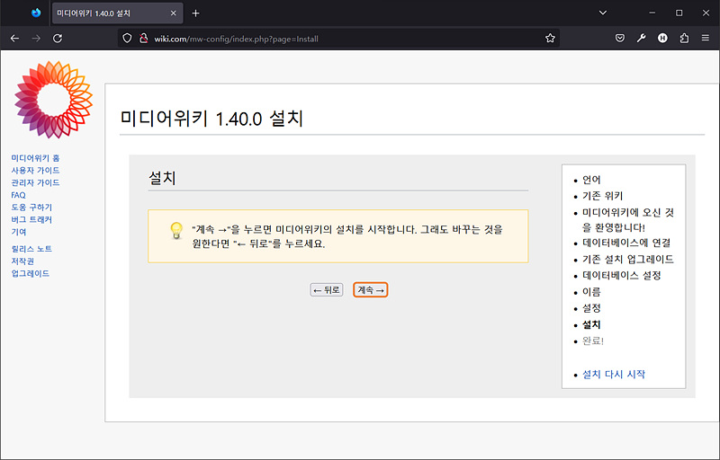720x460 pixels.
Task: Click the 설치 다시 시작 link
Action: click(x=614, y=375)
